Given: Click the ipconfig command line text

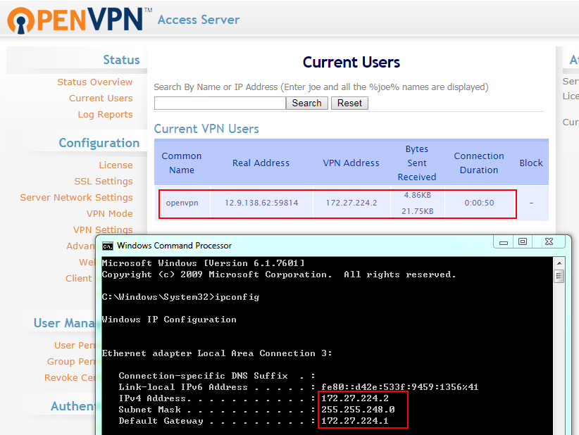Looking at the screenshot, I should (180, 297).
